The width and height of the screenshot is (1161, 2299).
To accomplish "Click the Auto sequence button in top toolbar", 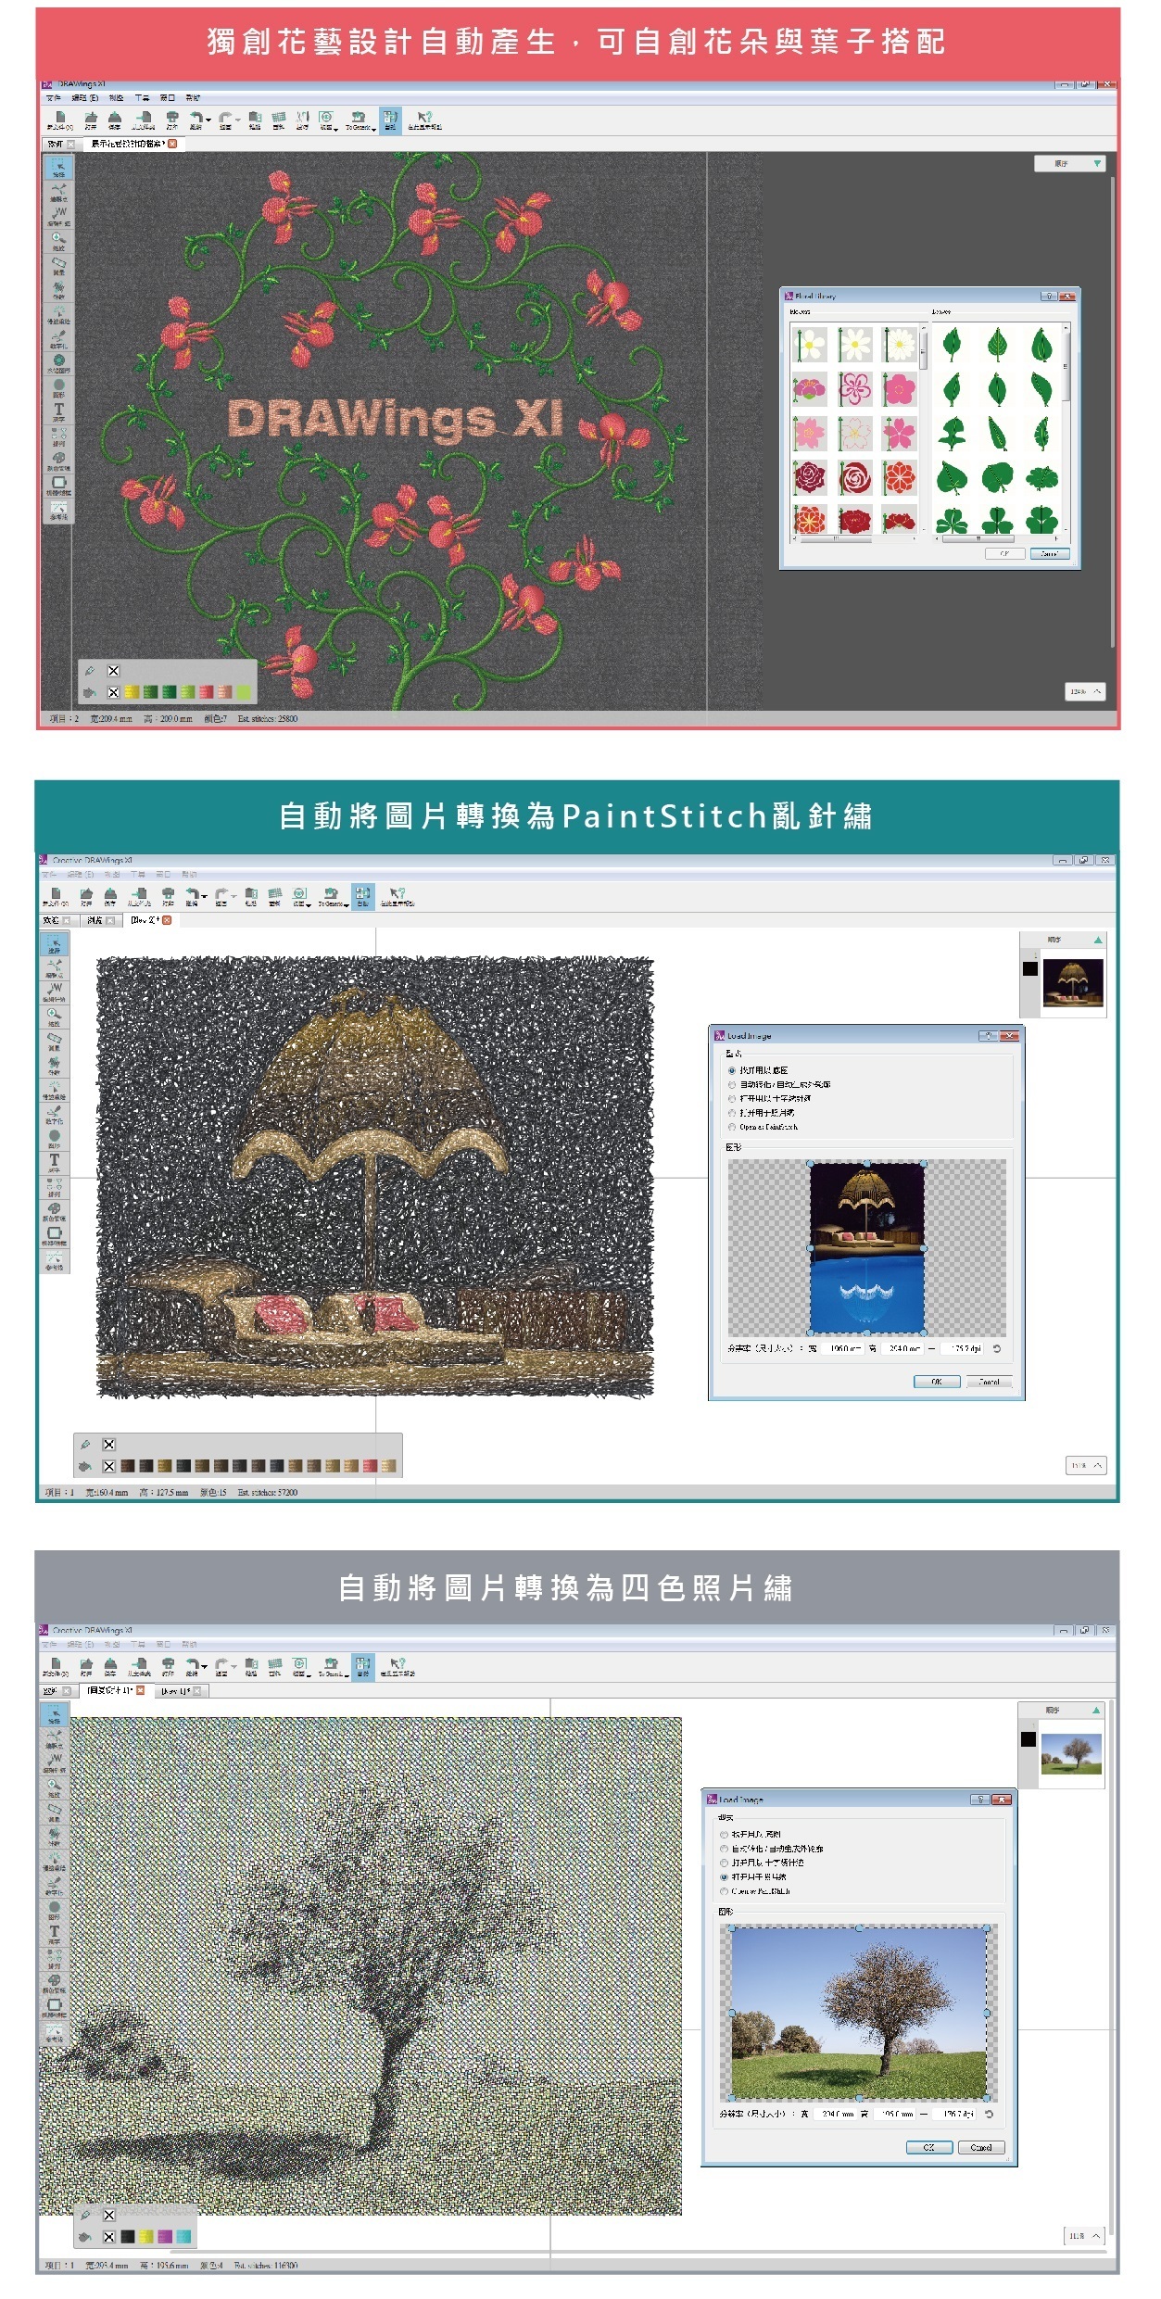I will (x=390, y=120).
